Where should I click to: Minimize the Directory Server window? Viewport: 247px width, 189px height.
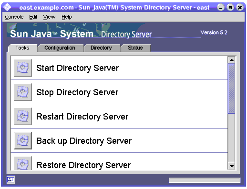tap(221, 7)
